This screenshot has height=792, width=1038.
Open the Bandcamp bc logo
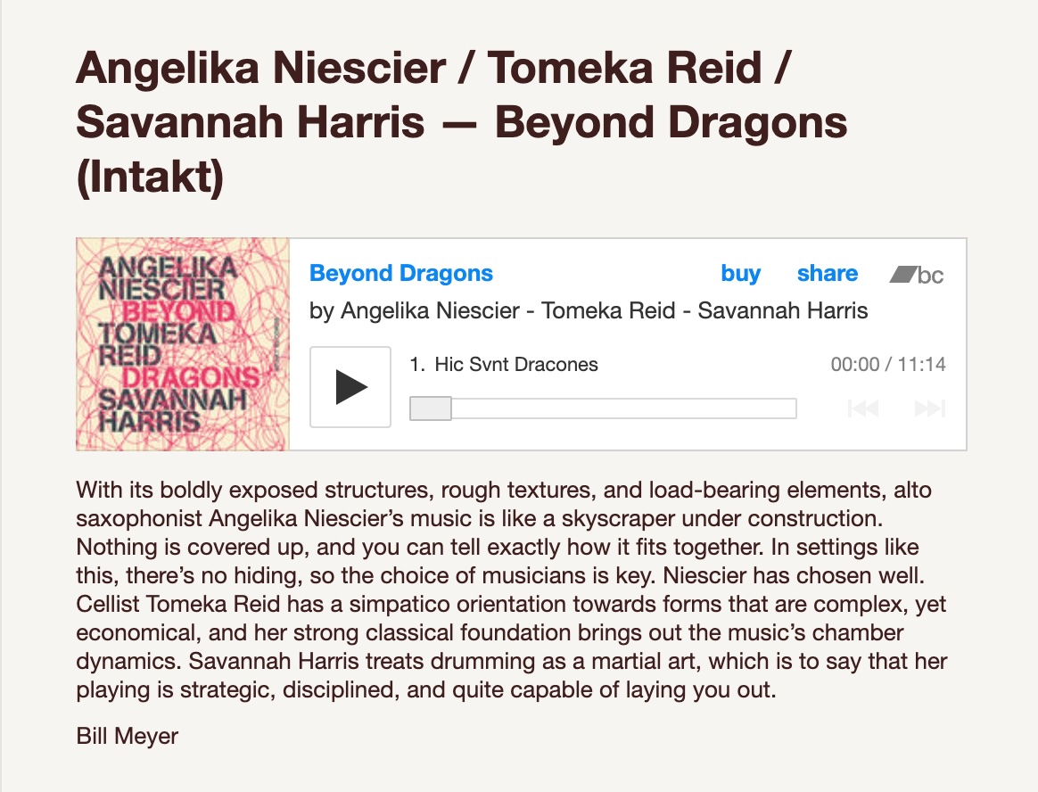tap(917, 274)
